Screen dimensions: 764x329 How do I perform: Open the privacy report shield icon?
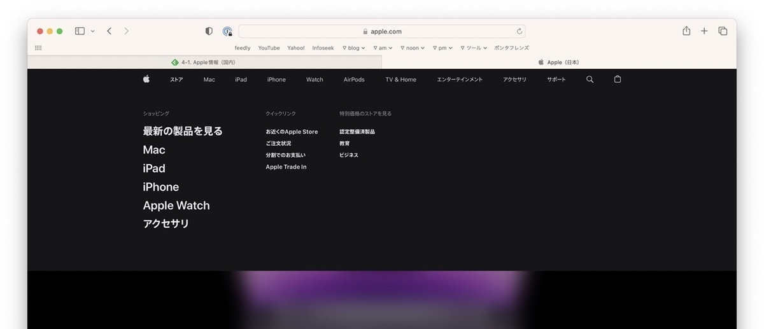point(209,31)
